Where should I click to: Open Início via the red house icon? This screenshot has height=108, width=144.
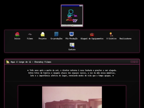(x=17, y=34)
